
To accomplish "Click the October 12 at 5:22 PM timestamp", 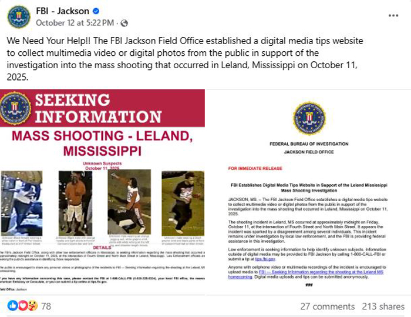I will pos(75,23).
